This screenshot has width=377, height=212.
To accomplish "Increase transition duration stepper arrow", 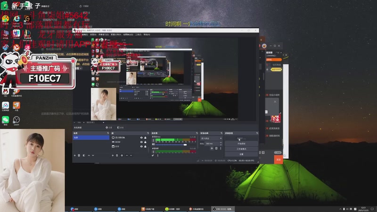I will tap(221, 143).
